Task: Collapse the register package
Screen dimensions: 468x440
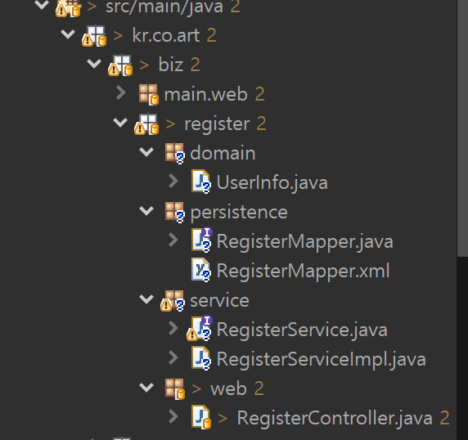Action: pos(120,122)
